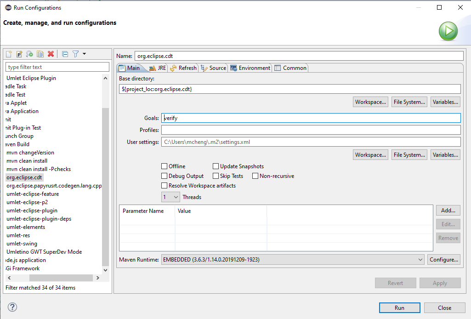Check the Debug Output option
This screenshot has height=319, width=471.
click(165, 176)
